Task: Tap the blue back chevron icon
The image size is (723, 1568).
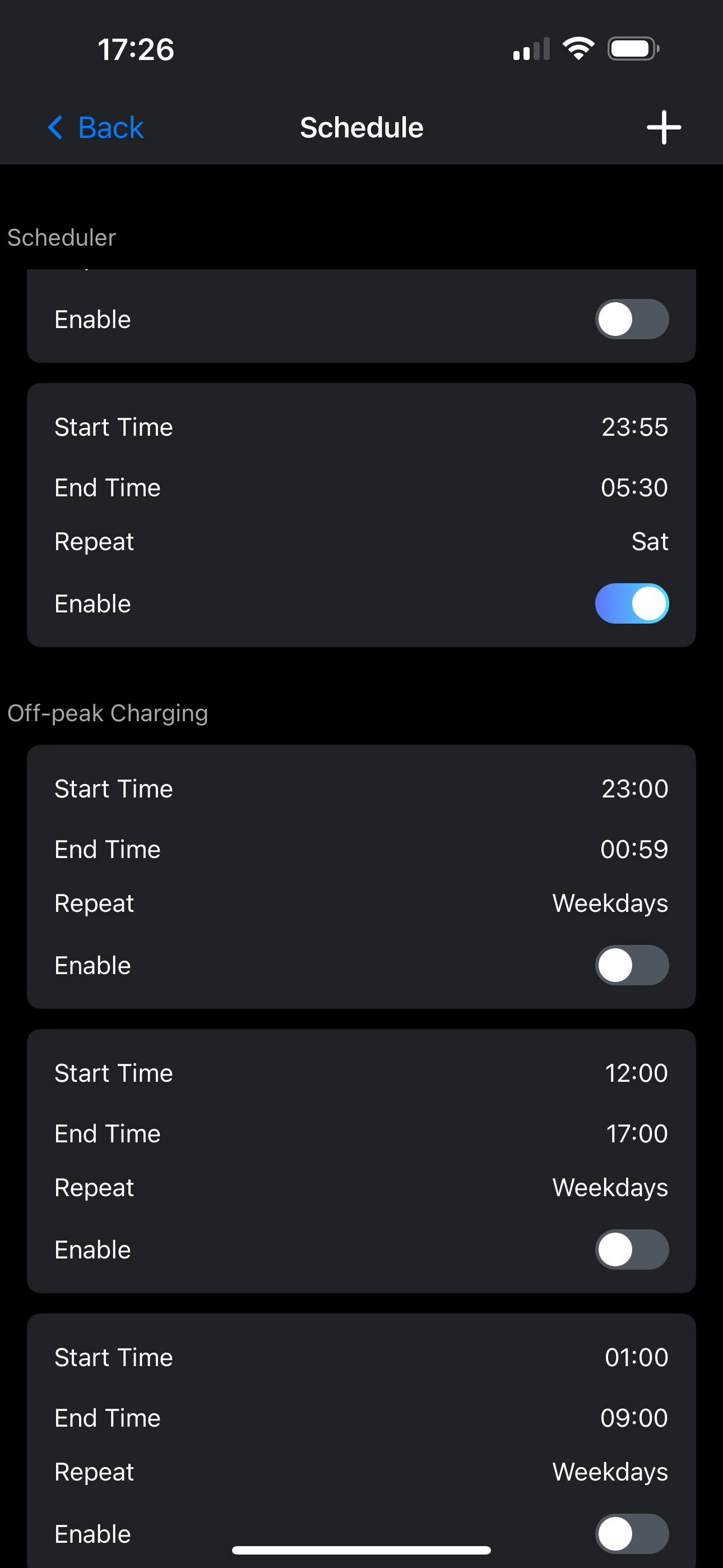Action: [55, 128]
